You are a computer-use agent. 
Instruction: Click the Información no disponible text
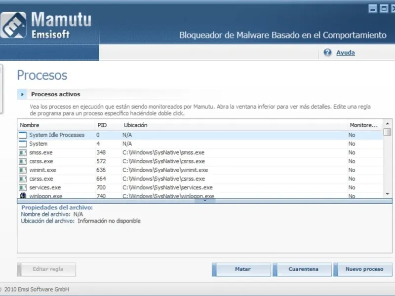[x=109, y=221]
